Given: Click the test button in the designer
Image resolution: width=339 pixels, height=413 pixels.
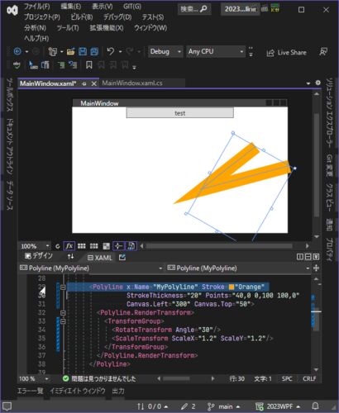Looking at the screenshot, I should tap(179, 113).
